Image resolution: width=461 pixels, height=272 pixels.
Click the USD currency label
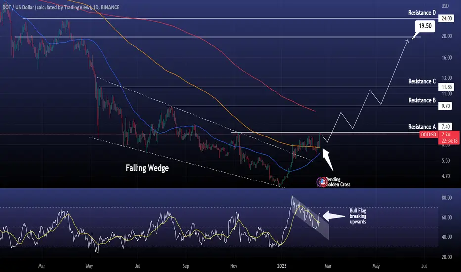[445, 6]
